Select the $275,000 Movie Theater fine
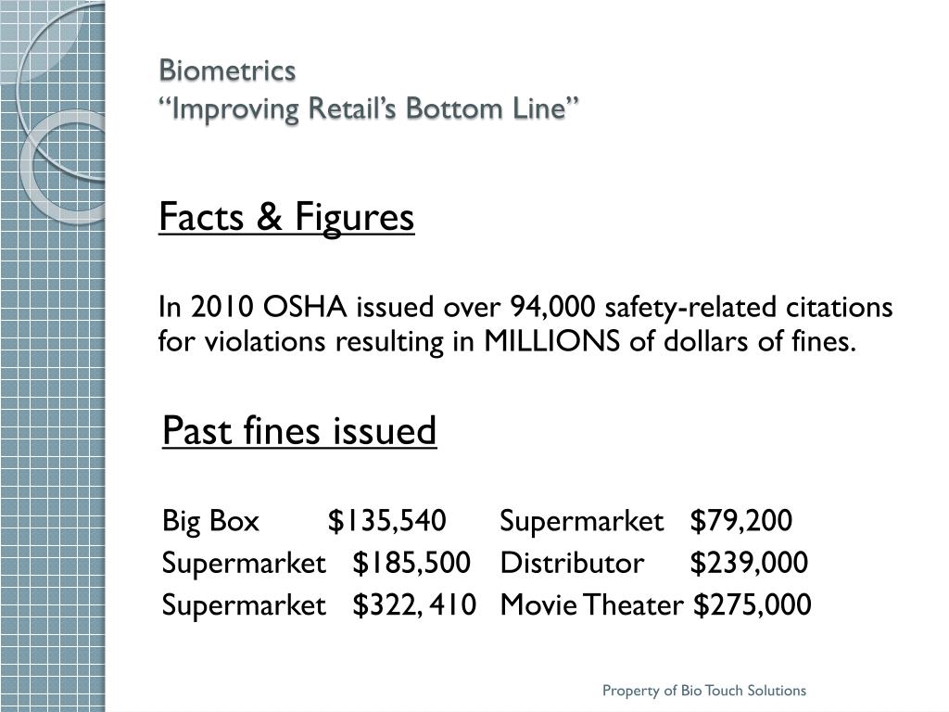Screen dimensions: 949x712 pos(753,605)
